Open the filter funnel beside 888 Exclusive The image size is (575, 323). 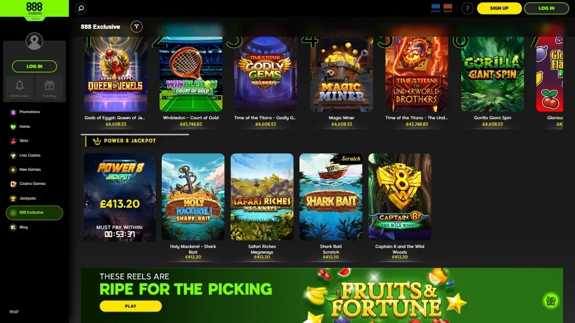(x=137, y=26)
